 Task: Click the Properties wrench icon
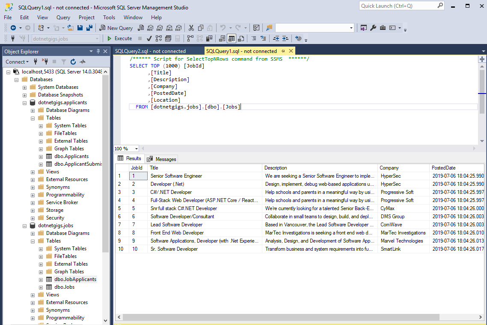click(373, 28)
